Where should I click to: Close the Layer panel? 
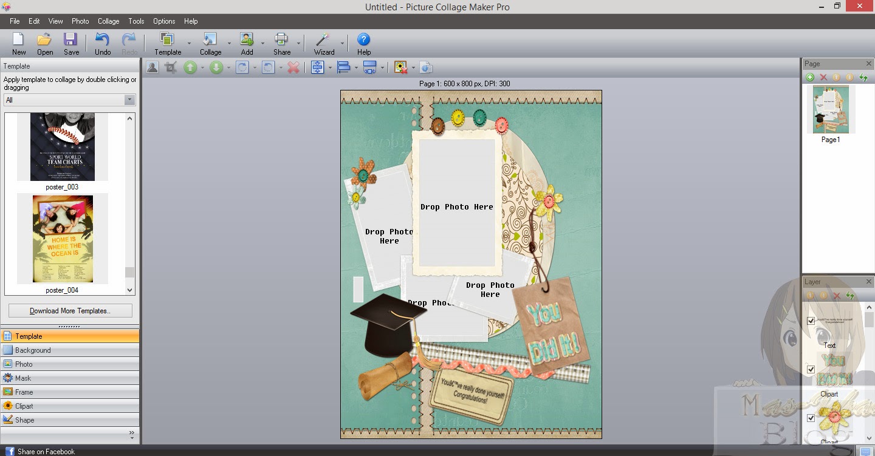point(868,282)
